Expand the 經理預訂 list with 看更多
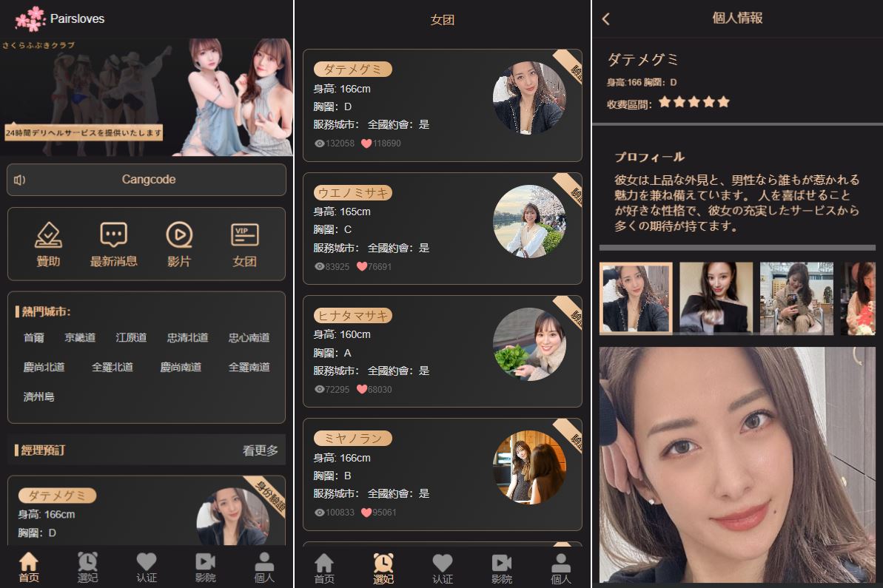Viewport: 883px width, 588px height. point(261,450)
